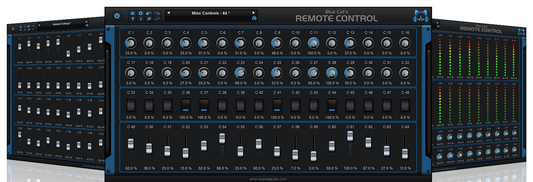Click the C 28 knob at 100.0 %
Viewport: 533px width, 182px height.
pos(332,73)
